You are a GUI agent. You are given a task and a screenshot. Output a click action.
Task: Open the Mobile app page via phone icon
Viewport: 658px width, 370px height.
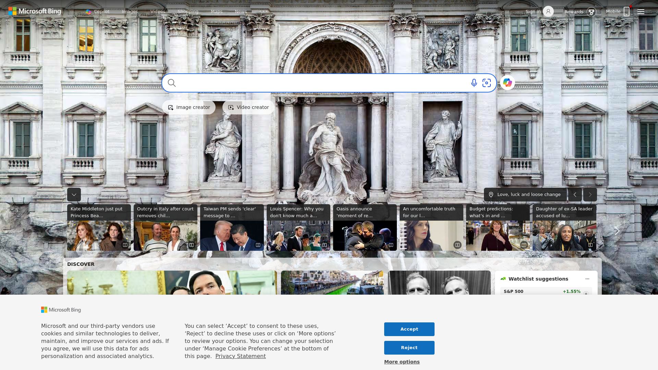click(627, 11)
